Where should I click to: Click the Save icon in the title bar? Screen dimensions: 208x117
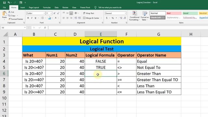[4, 3]
